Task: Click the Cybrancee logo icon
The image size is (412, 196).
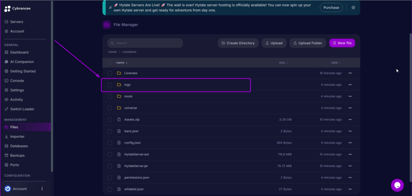Action: (7, 7)
